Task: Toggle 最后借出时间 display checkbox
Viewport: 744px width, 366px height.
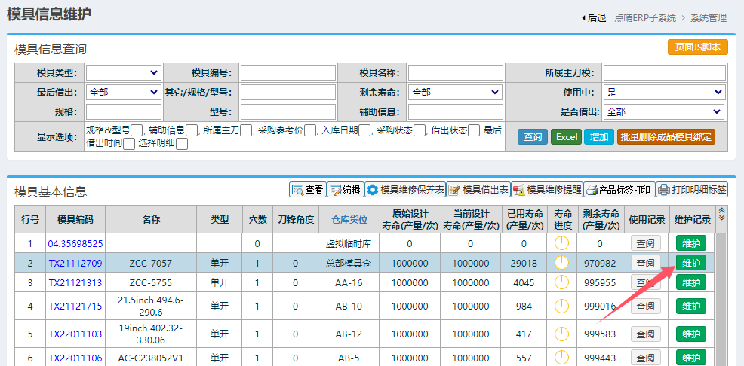Action: pyautogui.click(x=128, y=144)
